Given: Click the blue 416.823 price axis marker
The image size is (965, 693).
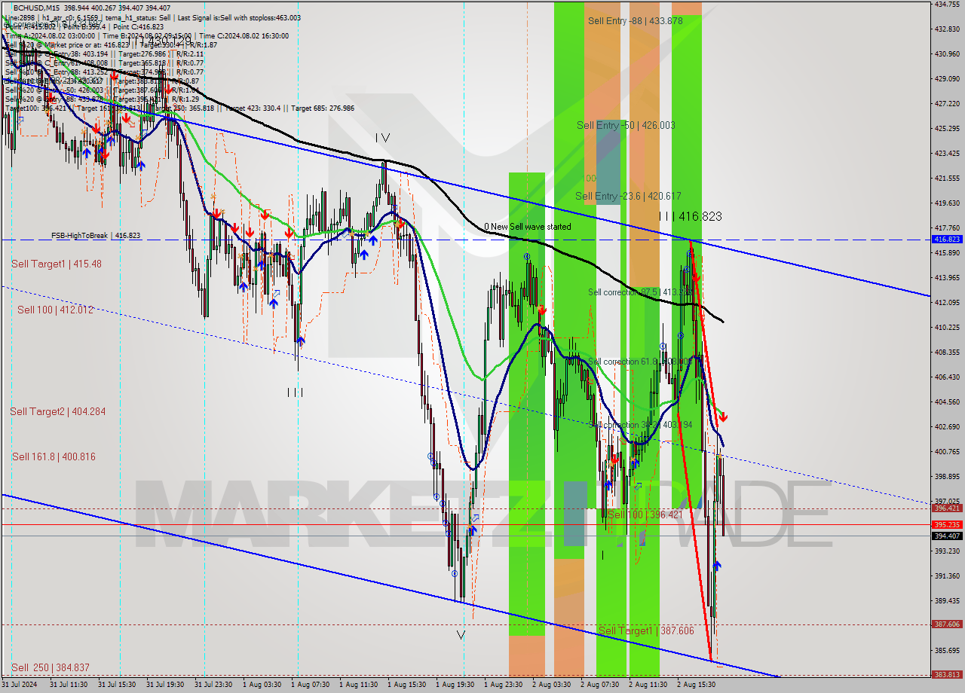Looking at the screenshot, I should coord(947,239).
